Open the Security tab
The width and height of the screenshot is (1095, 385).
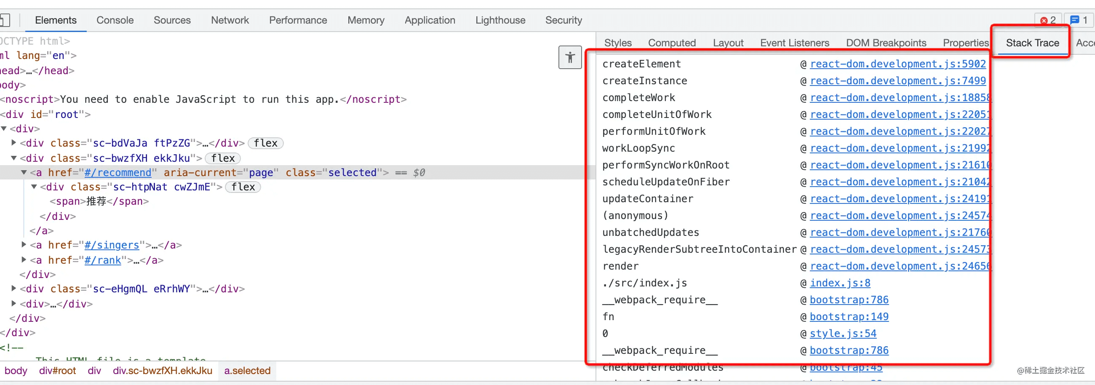pyautogui.click(x=564, y=20)
